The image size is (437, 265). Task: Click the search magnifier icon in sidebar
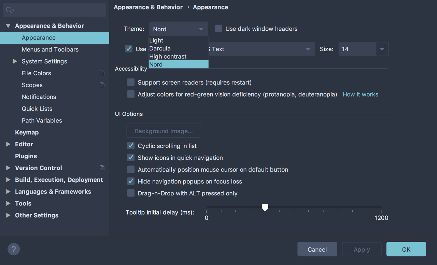click(x=10, y=10)
